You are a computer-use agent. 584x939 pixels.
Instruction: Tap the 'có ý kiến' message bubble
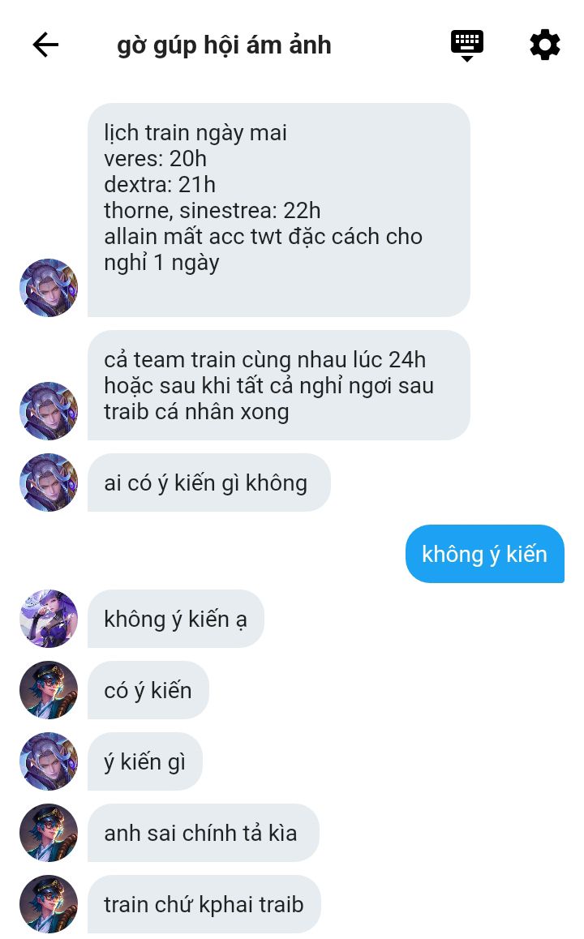click(148, 690)
